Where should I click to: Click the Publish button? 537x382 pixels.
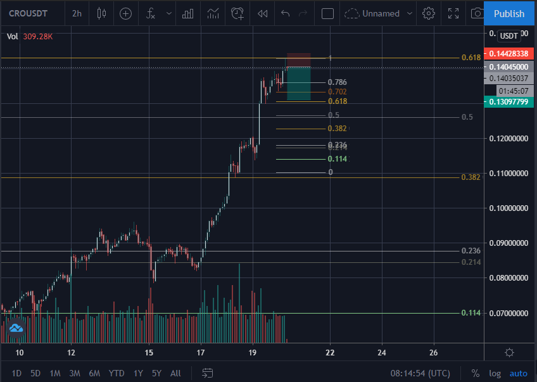509,14
